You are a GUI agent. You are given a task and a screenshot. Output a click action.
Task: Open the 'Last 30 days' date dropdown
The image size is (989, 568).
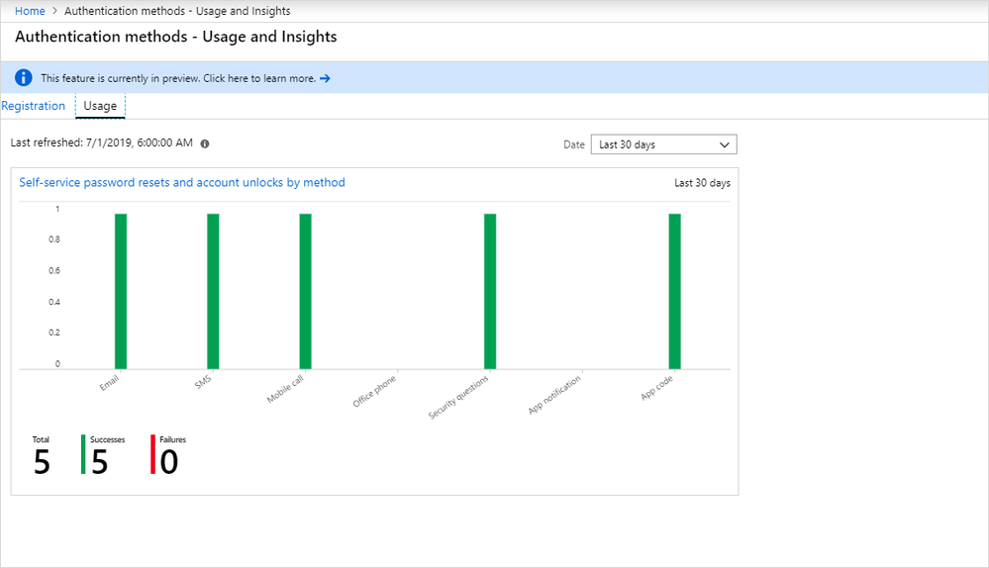tap(663, 144)
